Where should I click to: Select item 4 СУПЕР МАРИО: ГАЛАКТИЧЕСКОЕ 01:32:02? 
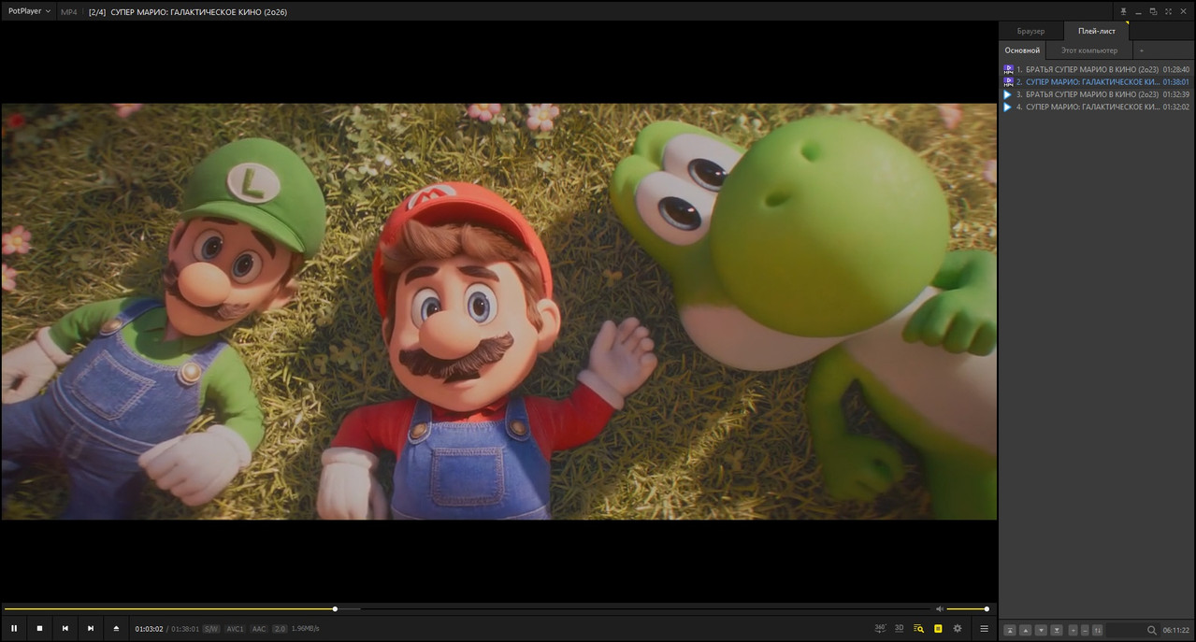coord(1096,107)
